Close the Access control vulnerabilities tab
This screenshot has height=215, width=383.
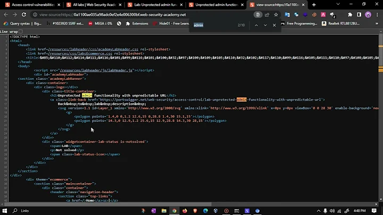tap(59, 5)
